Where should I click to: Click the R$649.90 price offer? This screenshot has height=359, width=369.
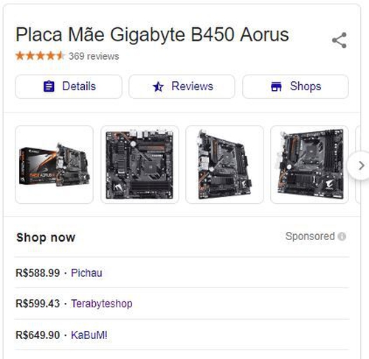click(x=38, y=335)
